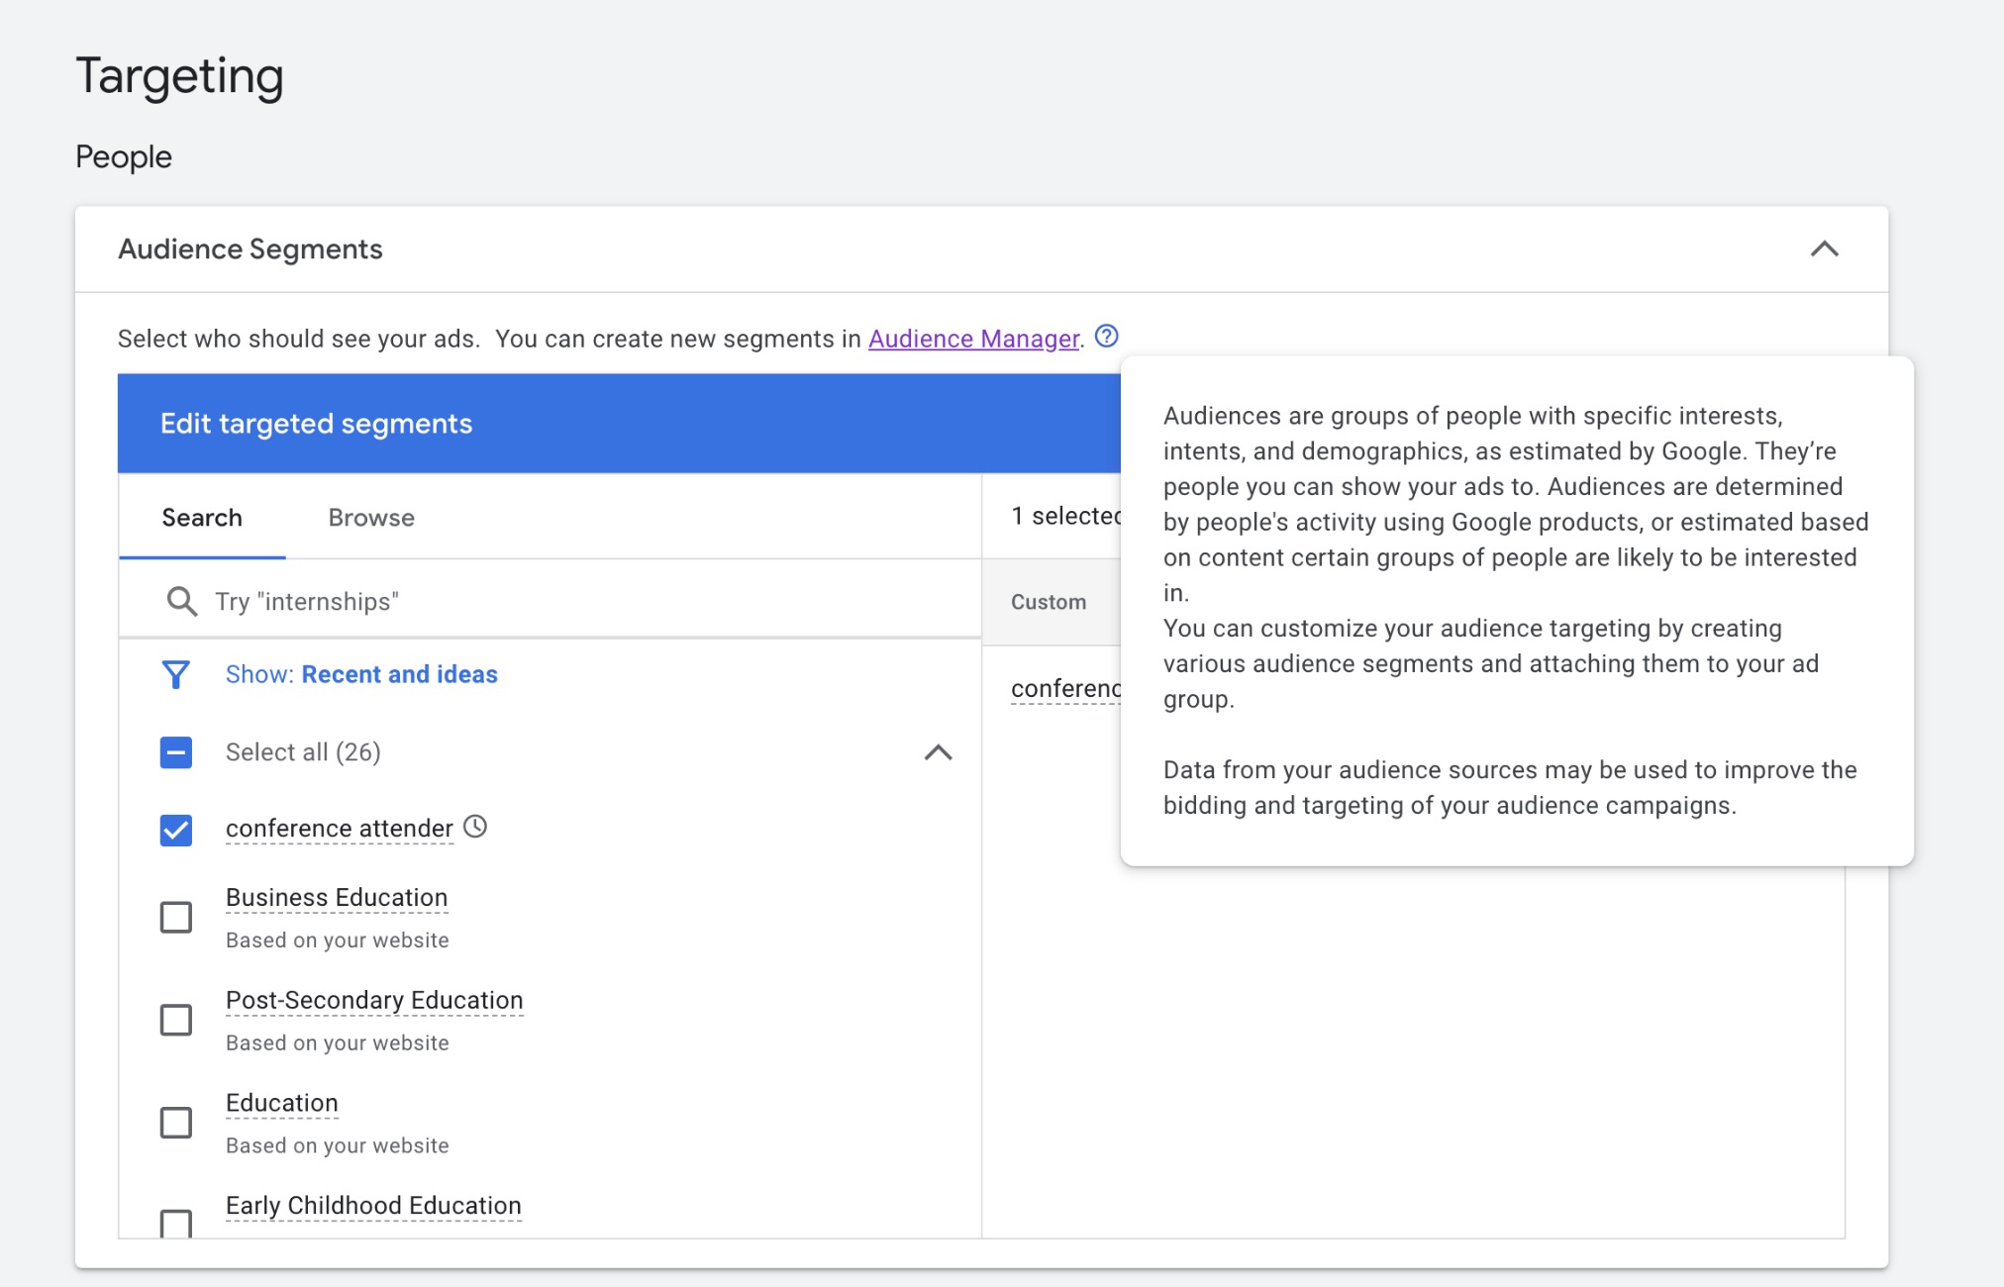Click the Edit targeted segments header

315,423
